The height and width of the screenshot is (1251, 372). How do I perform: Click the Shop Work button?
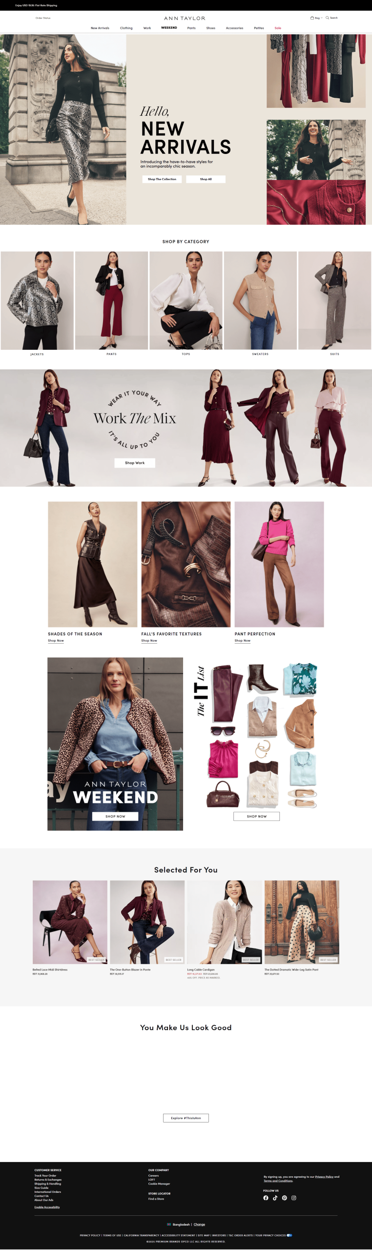tap(135, 463)
